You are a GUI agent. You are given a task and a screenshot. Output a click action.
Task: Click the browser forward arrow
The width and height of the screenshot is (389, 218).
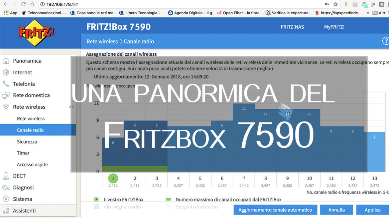tap(14, 4)
